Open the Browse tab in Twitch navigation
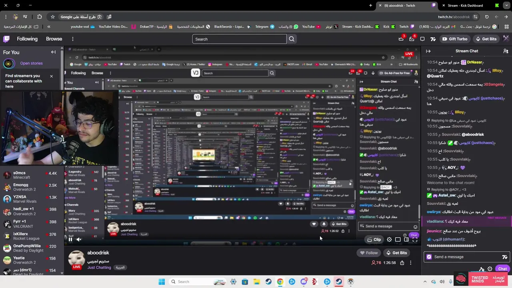 (54, 39)
